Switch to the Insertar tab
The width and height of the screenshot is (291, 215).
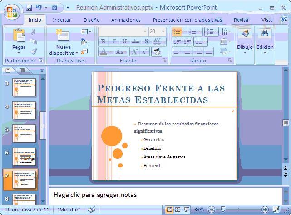(62, 20)
